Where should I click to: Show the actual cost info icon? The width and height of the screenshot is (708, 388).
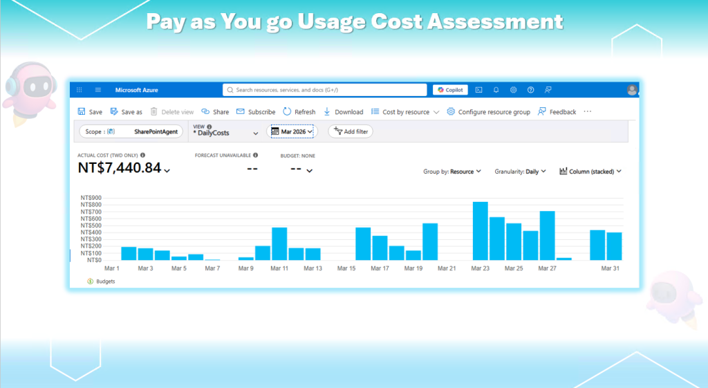pos(142,155)
